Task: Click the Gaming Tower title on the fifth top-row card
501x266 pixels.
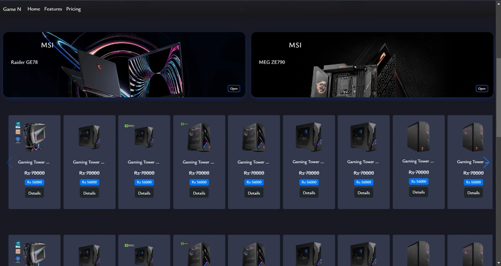Action: tap(254, 162)
